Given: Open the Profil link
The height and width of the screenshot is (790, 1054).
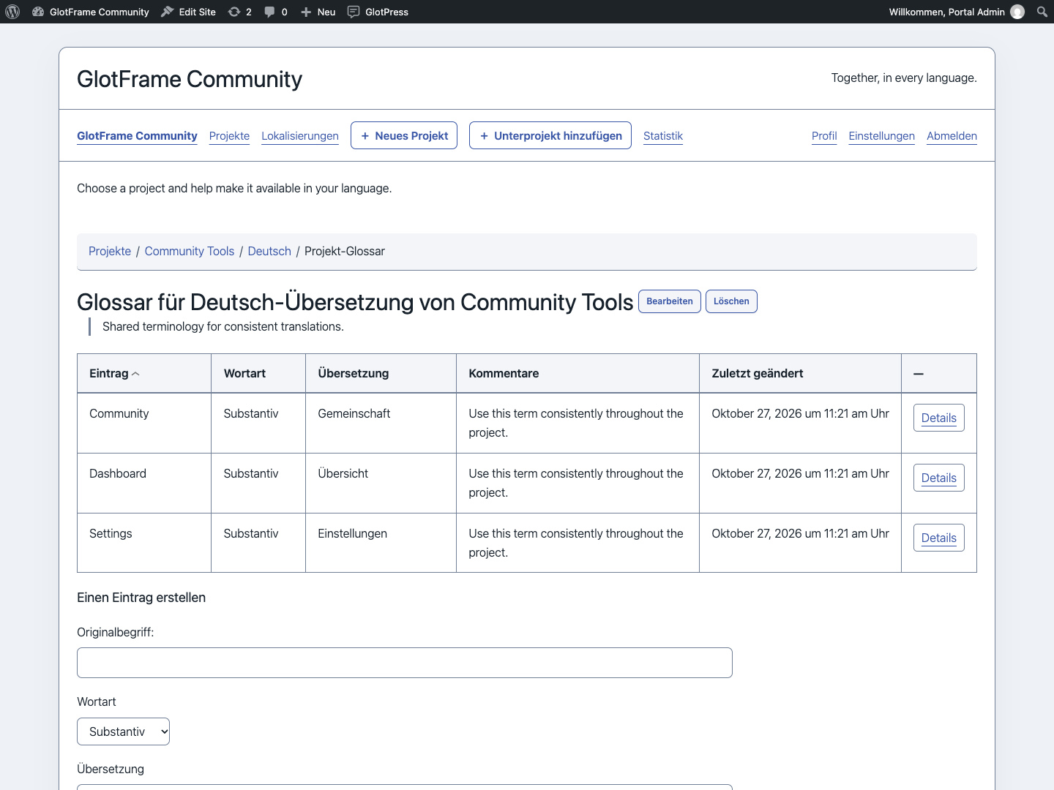Looking at the screenshot, I should (x=824, y=136).
